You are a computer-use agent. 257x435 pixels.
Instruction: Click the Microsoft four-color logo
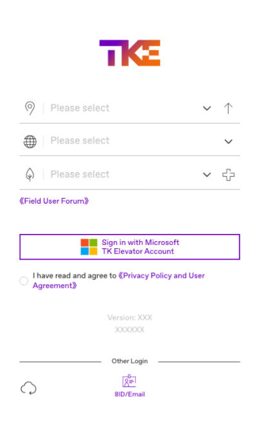pyautogui.click(x=89, y=247)
